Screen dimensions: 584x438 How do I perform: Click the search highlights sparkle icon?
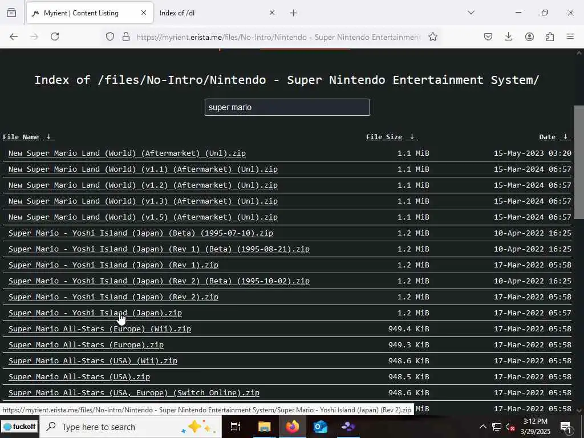pos(197,427)
